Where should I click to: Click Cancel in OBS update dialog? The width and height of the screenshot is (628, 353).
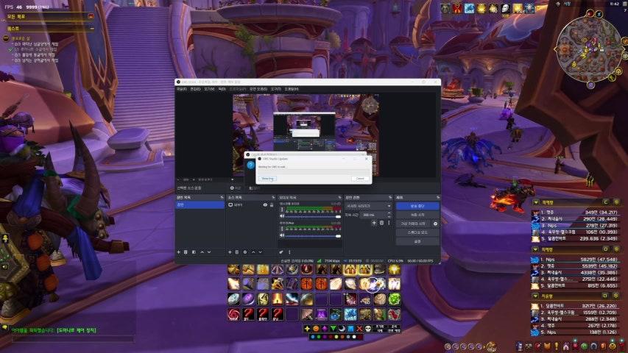360,179
